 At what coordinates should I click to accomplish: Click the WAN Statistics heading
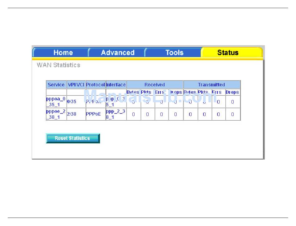click(58, 65)
